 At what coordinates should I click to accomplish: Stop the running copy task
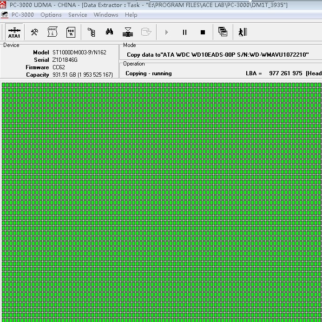[203, 32]
